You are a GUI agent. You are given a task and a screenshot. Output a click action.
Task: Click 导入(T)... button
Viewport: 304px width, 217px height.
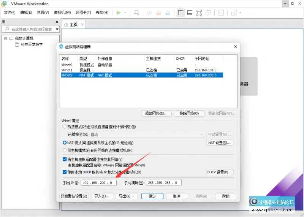[102, 196]
